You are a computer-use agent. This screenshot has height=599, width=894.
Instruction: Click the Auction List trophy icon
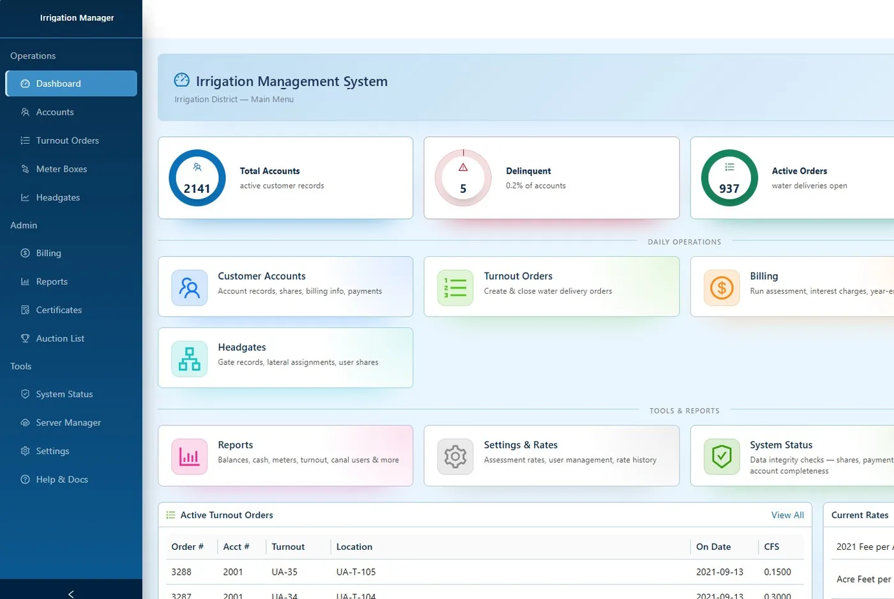26,338
